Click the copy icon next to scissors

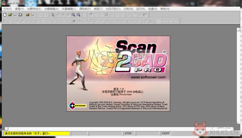click(135, 15)
